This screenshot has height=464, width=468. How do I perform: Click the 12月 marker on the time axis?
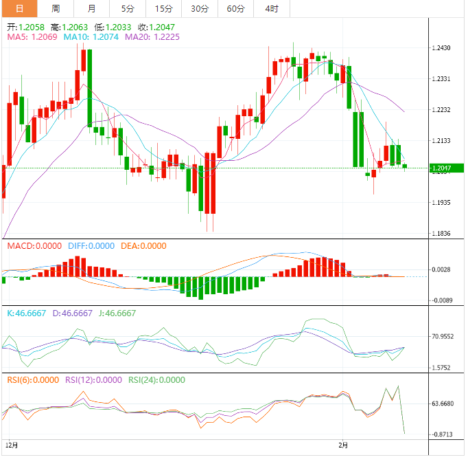tap(11, 445)
